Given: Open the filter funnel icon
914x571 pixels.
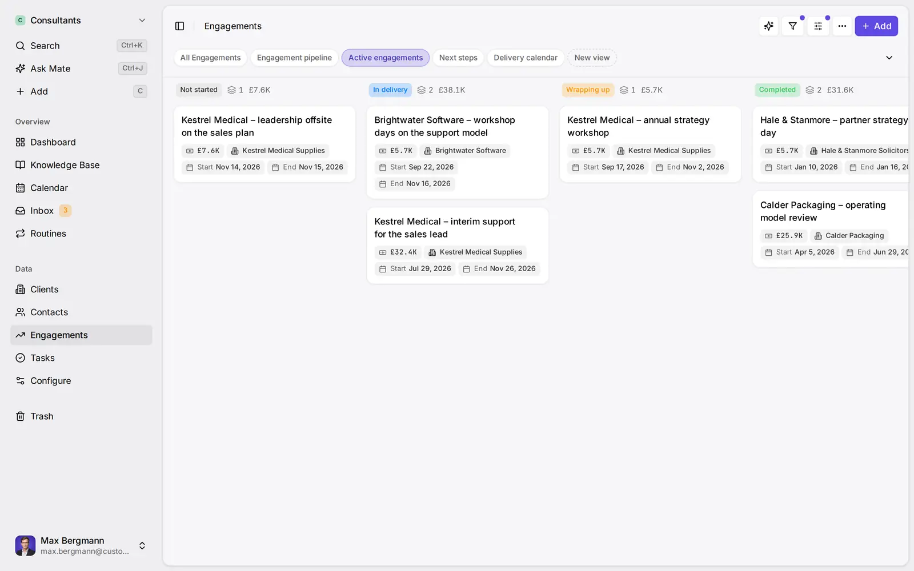Looking at the screenshot, I should tap(793, 26).
